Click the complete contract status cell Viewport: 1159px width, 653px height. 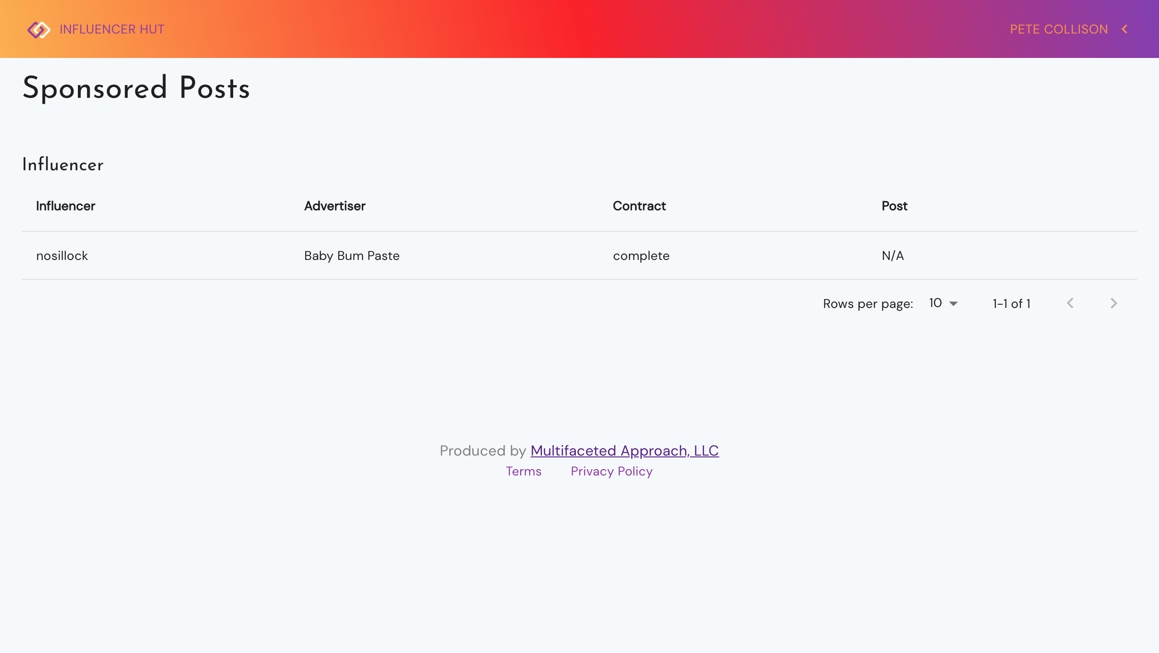point(641,256)
